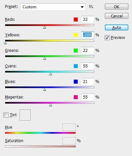Click the Cyans color swatch
The image size is (132, 156).
pyautogui.click(x=76, y=66)
